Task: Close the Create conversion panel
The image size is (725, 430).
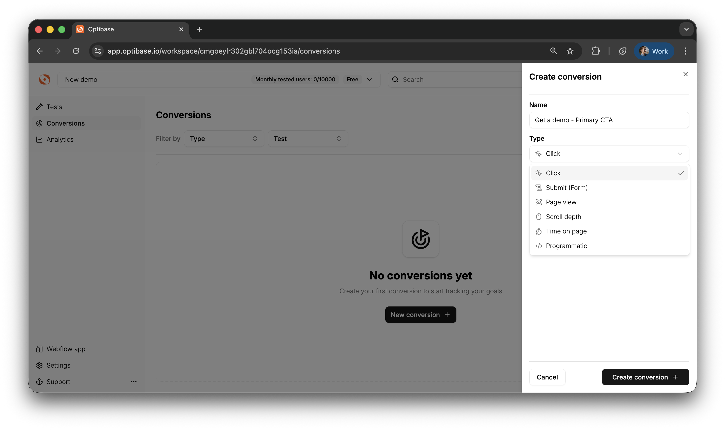Action: point(685,74)
